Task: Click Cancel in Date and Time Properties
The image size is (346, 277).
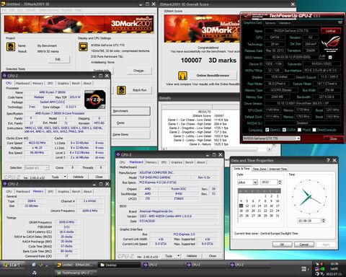Action: [x=304, y=245]
